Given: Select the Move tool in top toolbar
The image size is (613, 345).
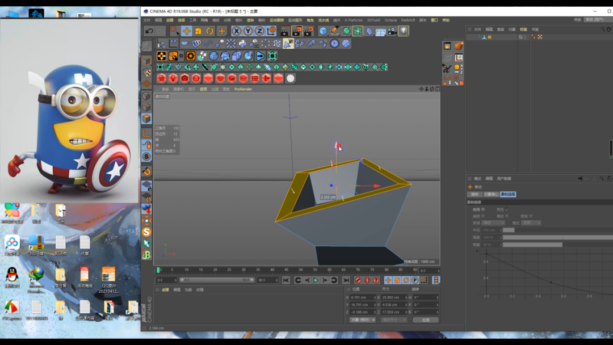Looking at the screenshot, I should coord(187,31).
